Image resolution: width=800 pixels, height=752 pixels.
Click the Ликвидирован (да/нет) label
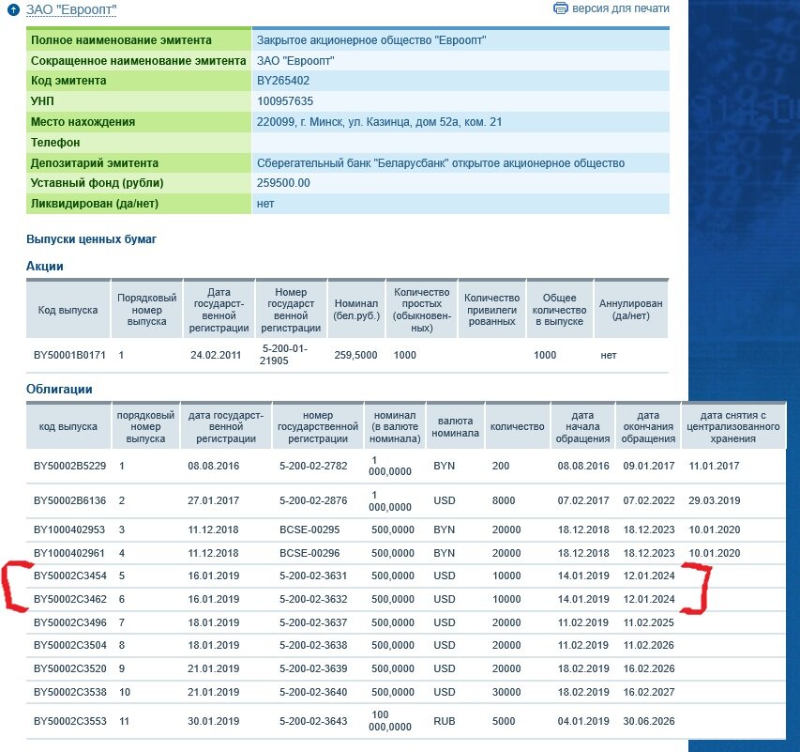coord(95,204)
